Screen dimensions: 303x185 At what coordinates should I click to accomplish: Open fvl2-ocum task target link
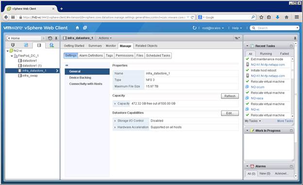[257, 87]
